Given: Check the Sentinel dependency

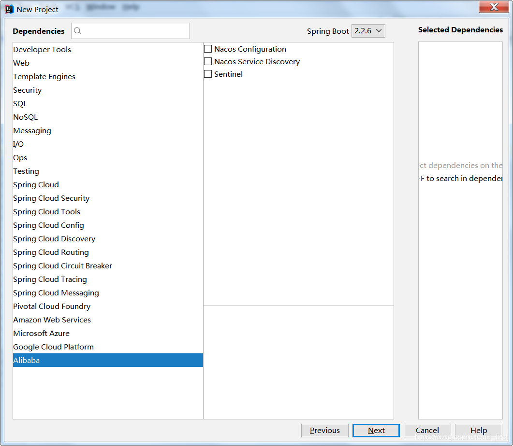Looking at the screenshot, I should [x=208, y=74].
